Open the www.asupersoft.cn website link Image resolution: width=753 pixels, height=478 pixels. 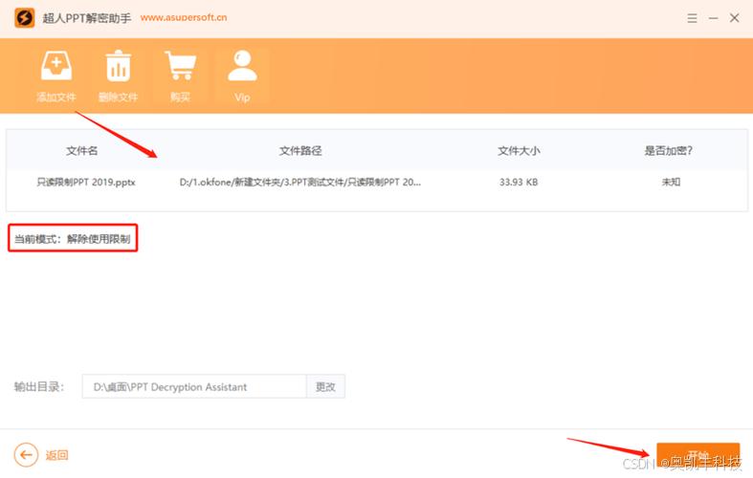[x=184, y=17]
